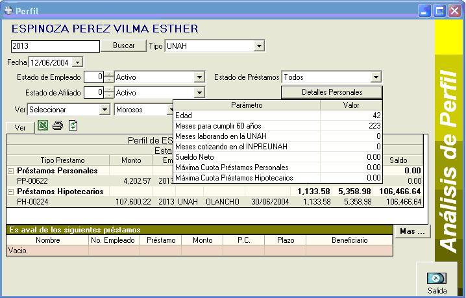Click the Ver tab button
466x298 pixels.
pyautogui.click(x=20, y=128)
